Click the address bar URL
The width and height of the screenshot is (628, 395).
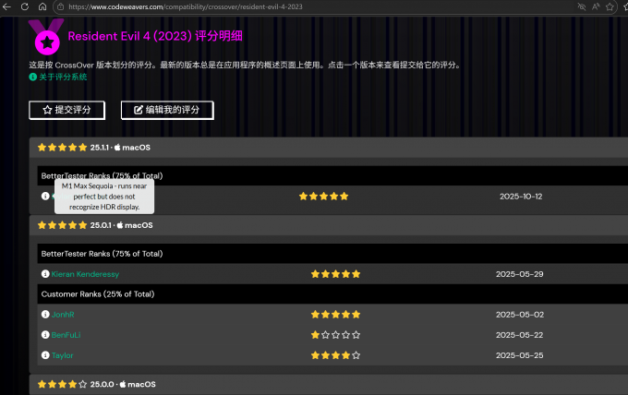point(186,6)
